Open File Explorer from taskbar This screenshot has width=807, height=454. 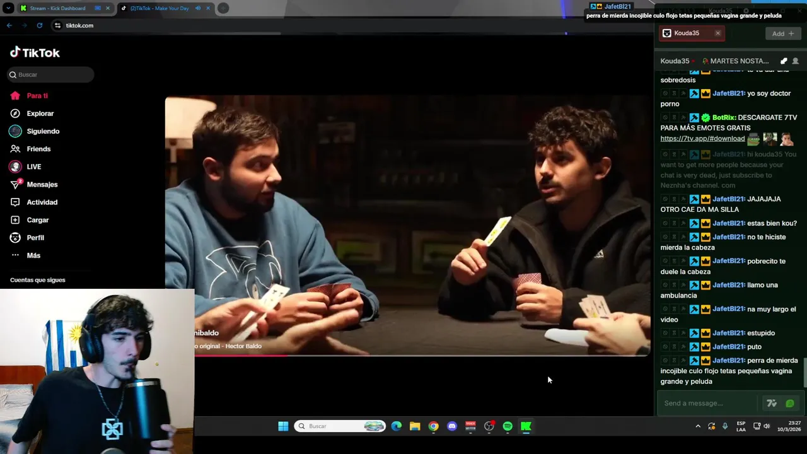tap(415, 426)
